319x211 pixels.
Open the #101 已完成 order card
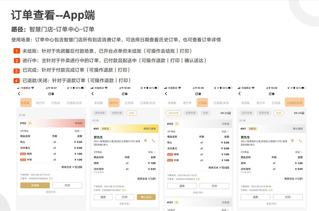198,205
